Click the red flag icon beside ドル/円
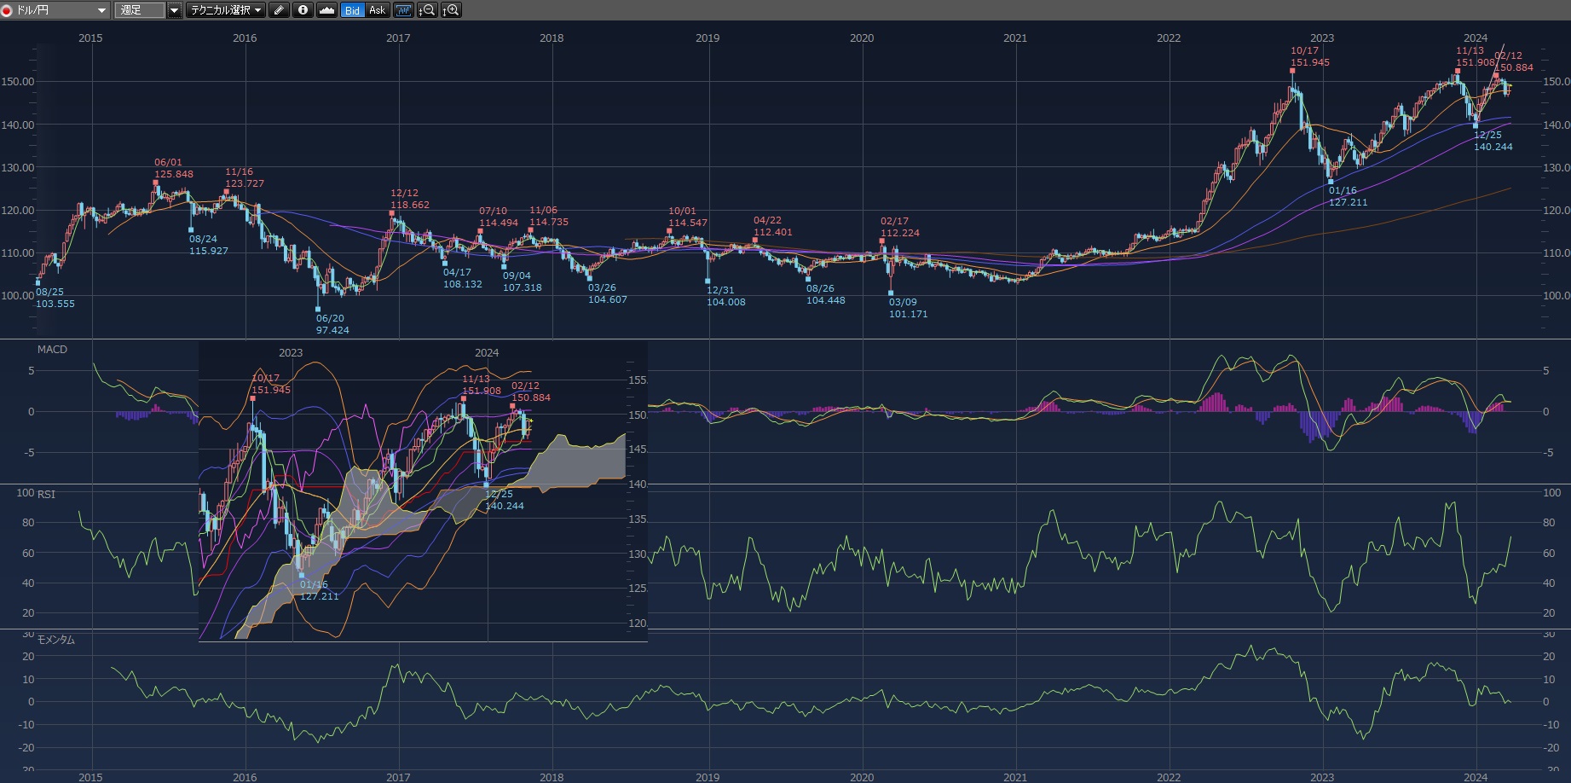This screenshot has height=783, width=1571. click(7, 10)
